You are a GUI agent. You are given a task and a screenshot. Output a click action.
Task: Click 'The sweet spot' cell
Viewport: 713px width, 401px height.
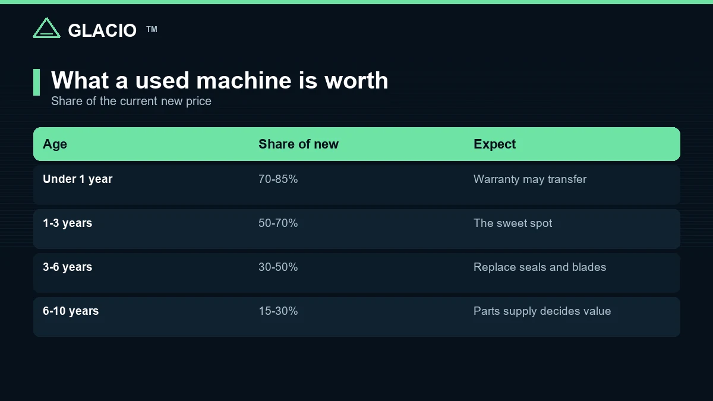[513, 223]
